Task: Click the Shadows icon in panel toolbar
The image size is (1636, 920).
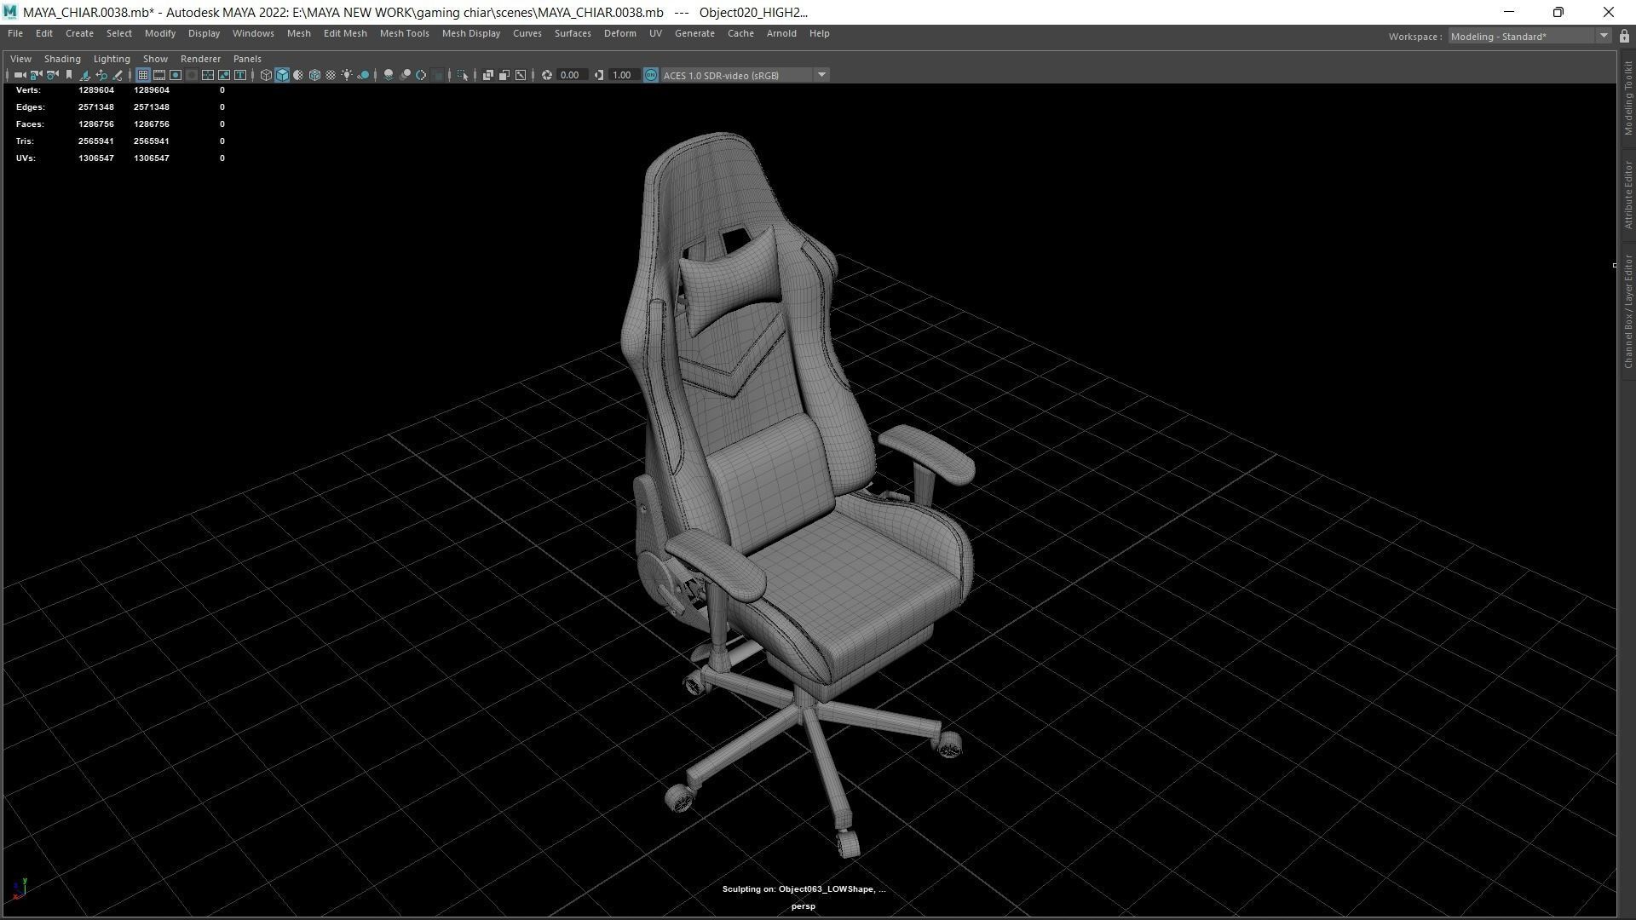Action: pos(363,75)
